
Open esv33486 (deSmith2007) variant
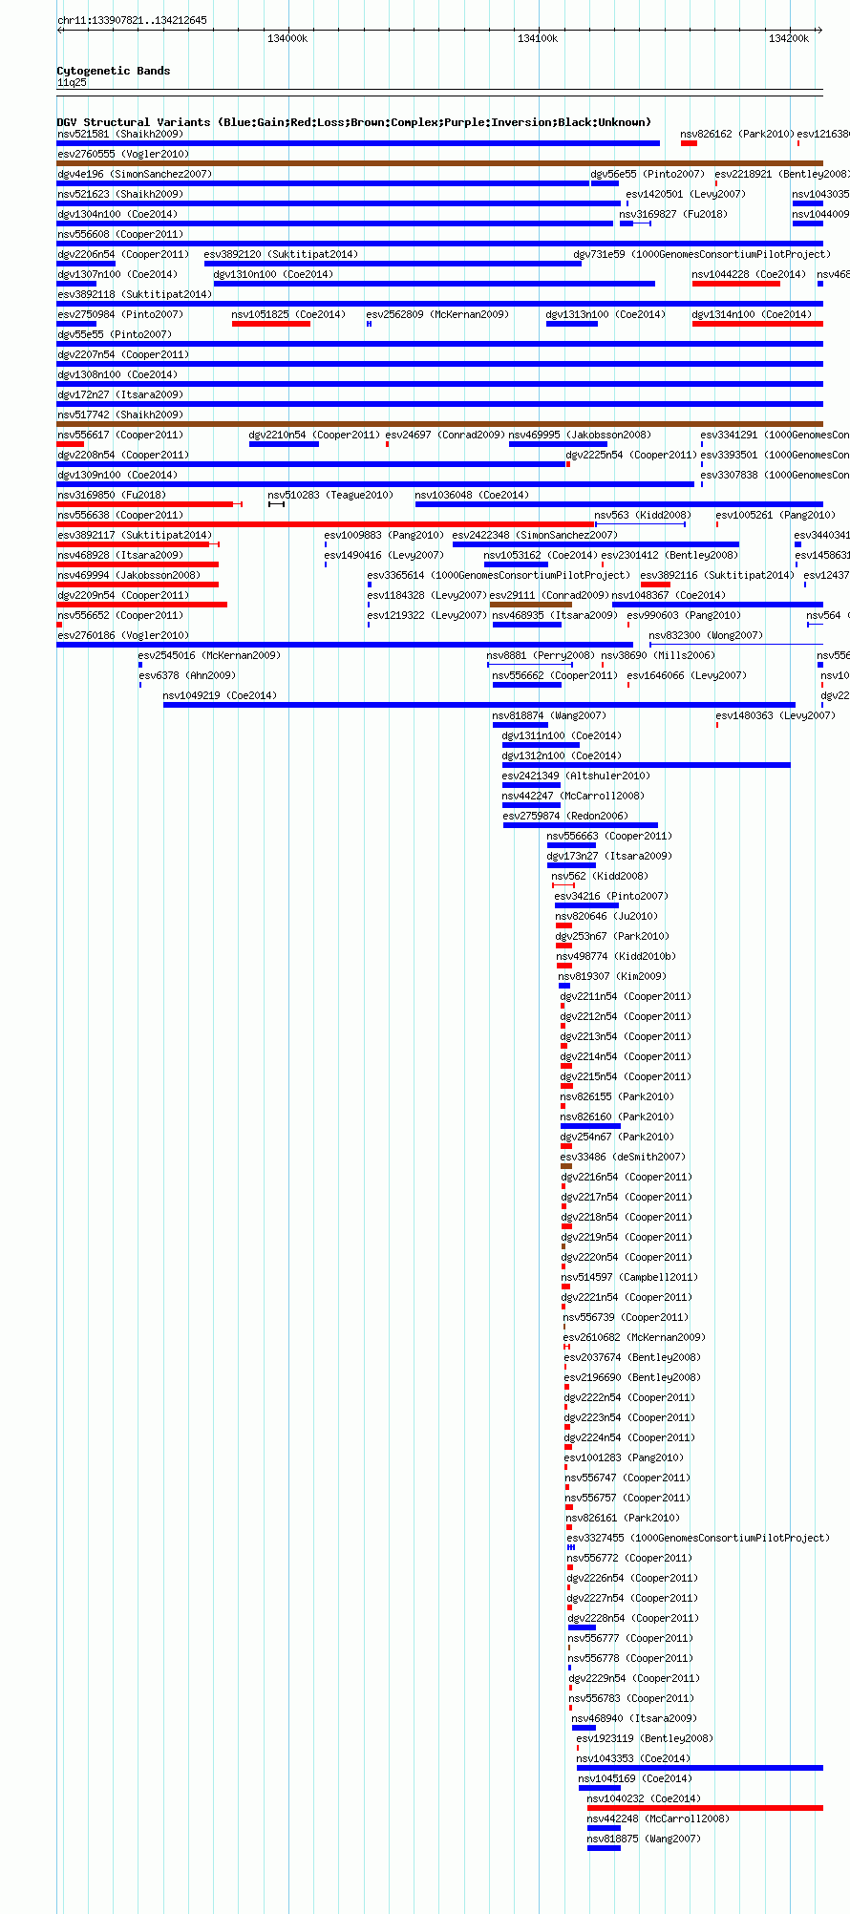[x=623, y=1157]
